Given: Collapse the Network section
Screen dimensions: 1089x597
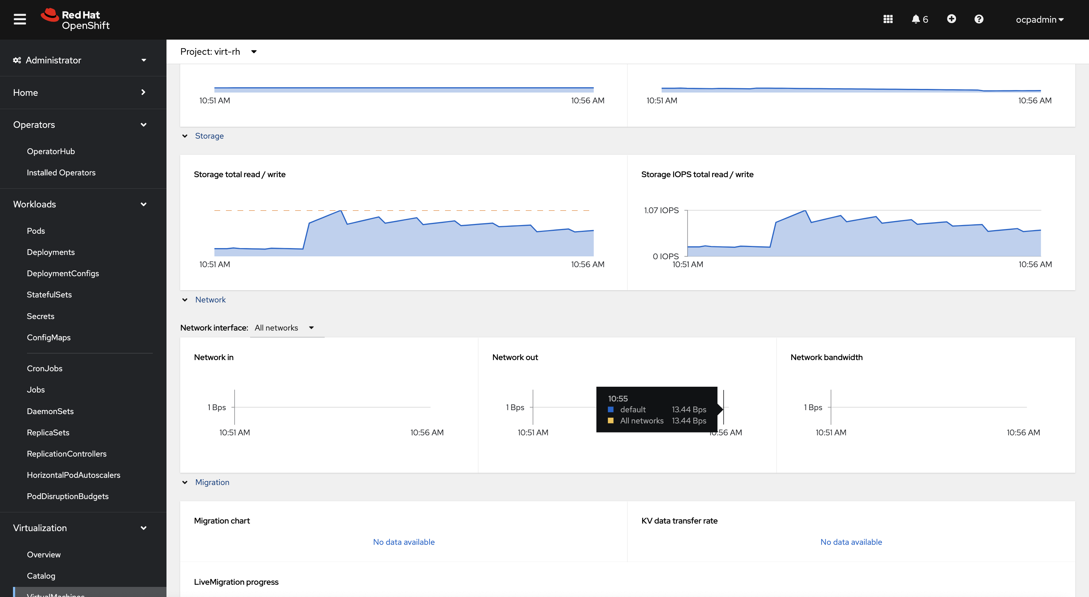Looking at the screenshot, I should (185, 300).
